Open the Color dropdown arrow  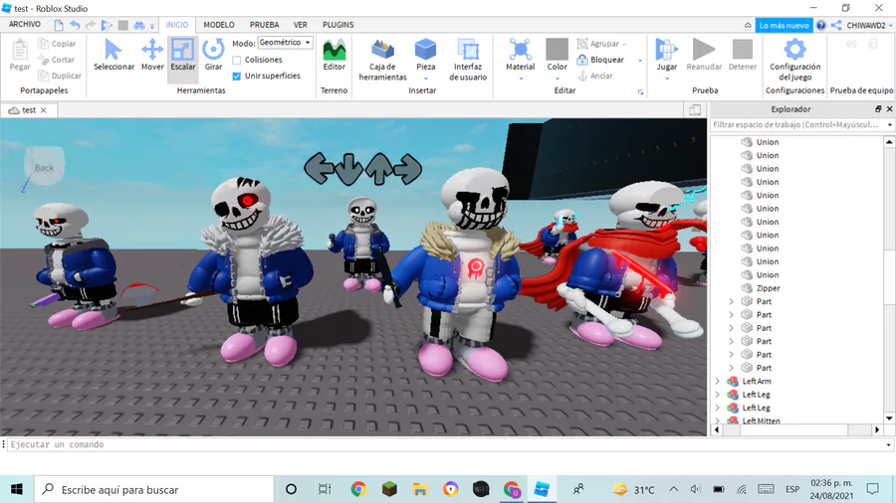(558, 79)
